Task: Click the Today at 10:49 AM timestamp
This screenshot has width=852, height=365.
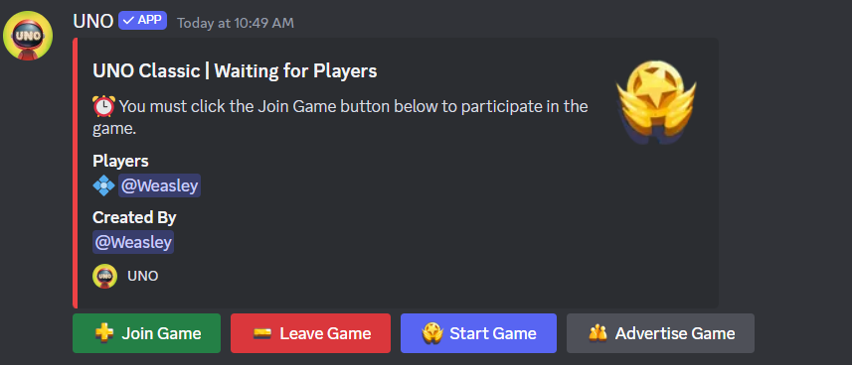Action: 236,23
